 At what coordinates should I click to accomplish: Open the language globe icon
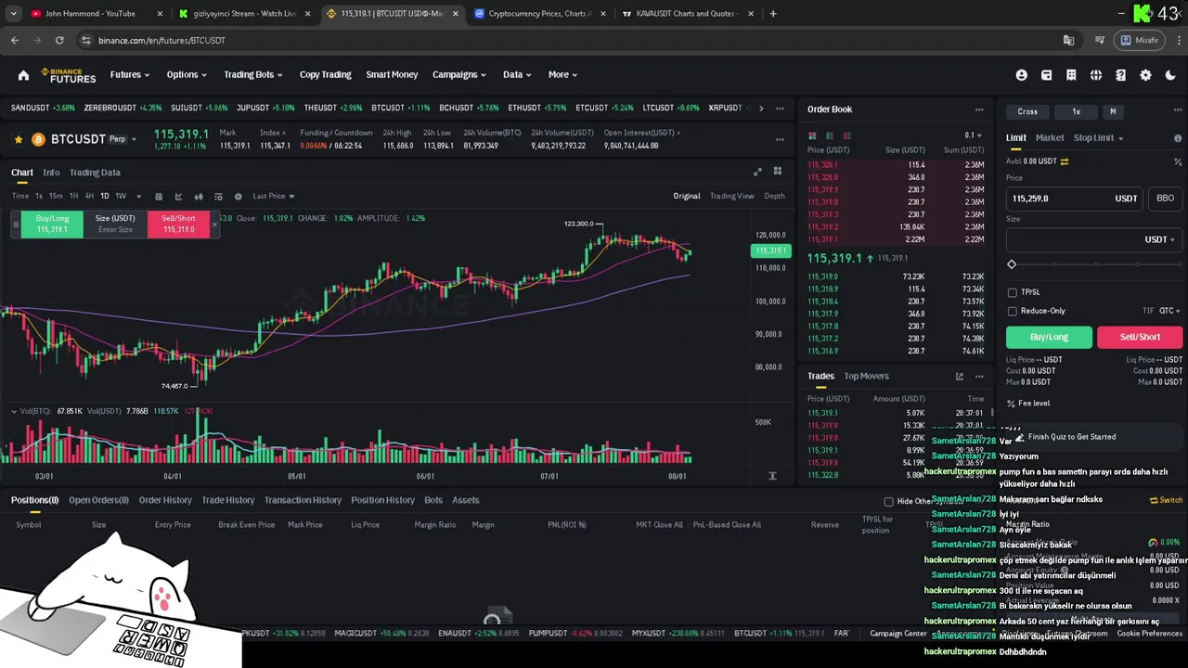(1096, 75)
